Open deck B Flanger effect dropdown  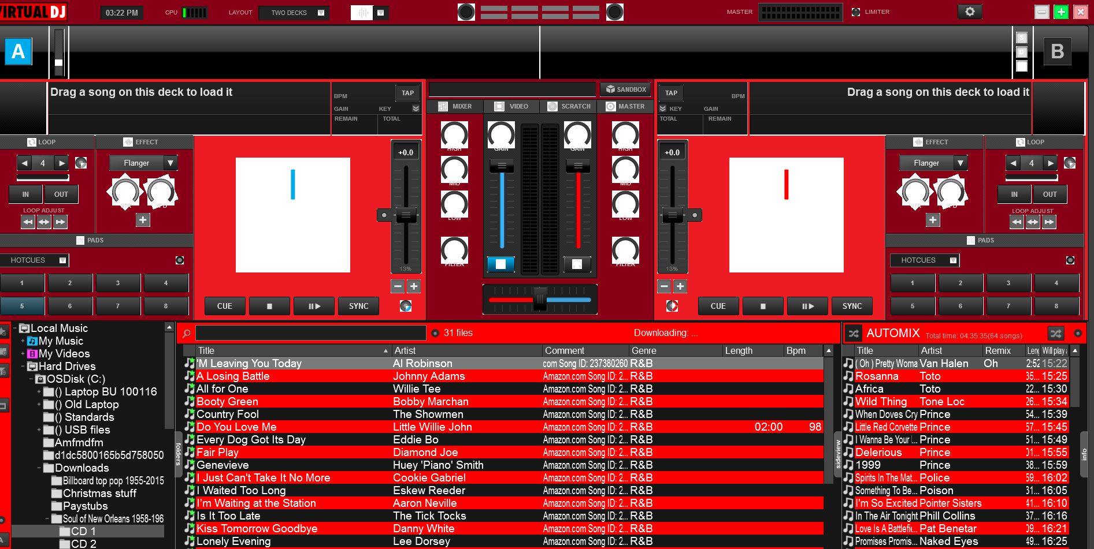point(960,163)
